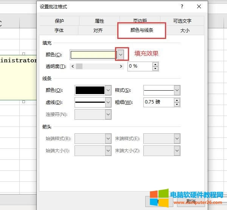Increase line weight with up spinner
Viewport: 227px width, 210px height.
pos(177,100)
